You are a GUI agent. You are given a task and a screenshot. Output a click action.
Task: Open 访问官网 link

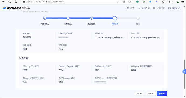pos(144,8)
